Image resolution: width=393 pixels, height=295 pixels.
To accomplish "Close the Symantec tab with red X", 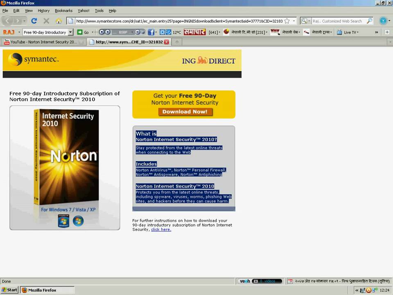I will (167, 42).
